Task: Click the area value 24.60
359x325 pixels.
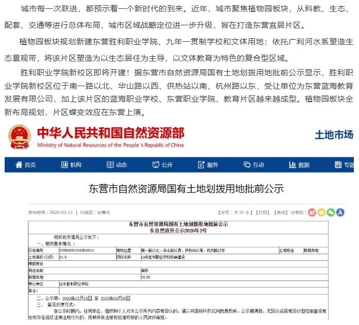Action: pyautogui.click(x=145, y=277)
